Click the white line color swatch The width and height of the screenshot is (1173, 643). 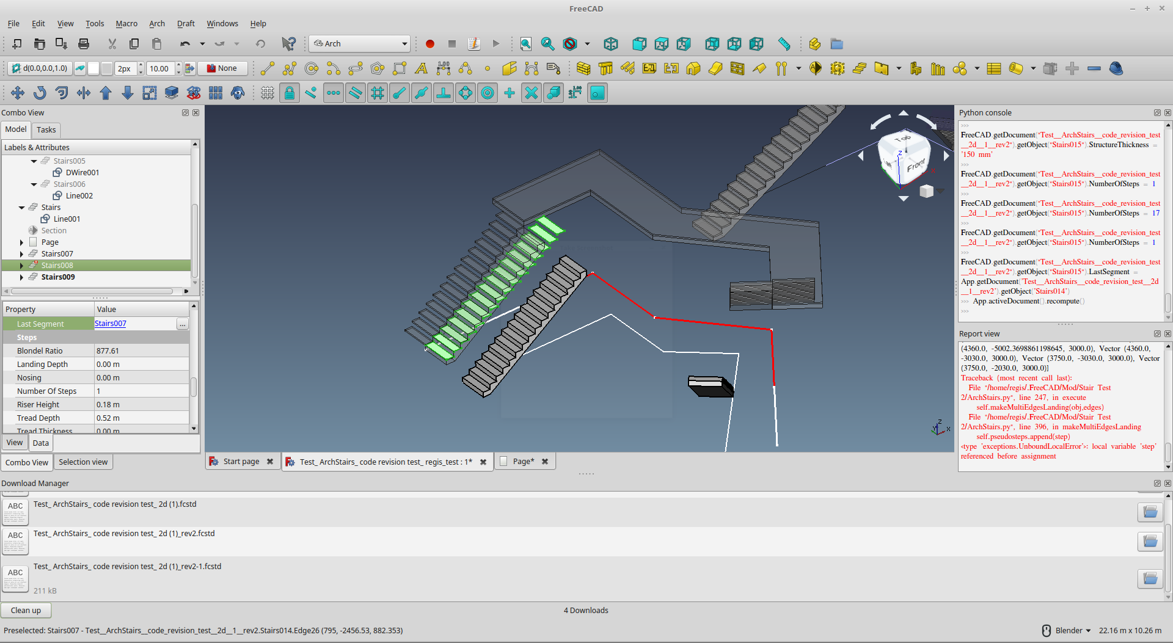pyautogui.click(x=93, y=68)
